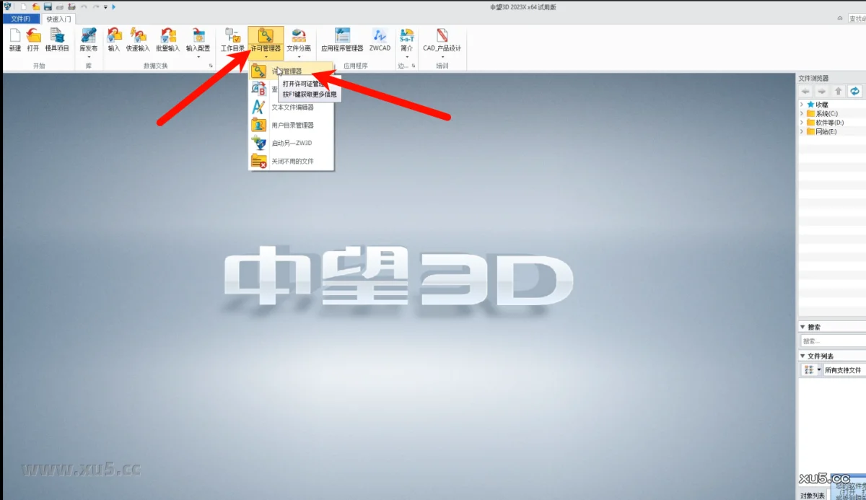Click the up-folder arrow in file browser
Screen dimensions: 866x500
pyautogui.click(x=838, y=91)
